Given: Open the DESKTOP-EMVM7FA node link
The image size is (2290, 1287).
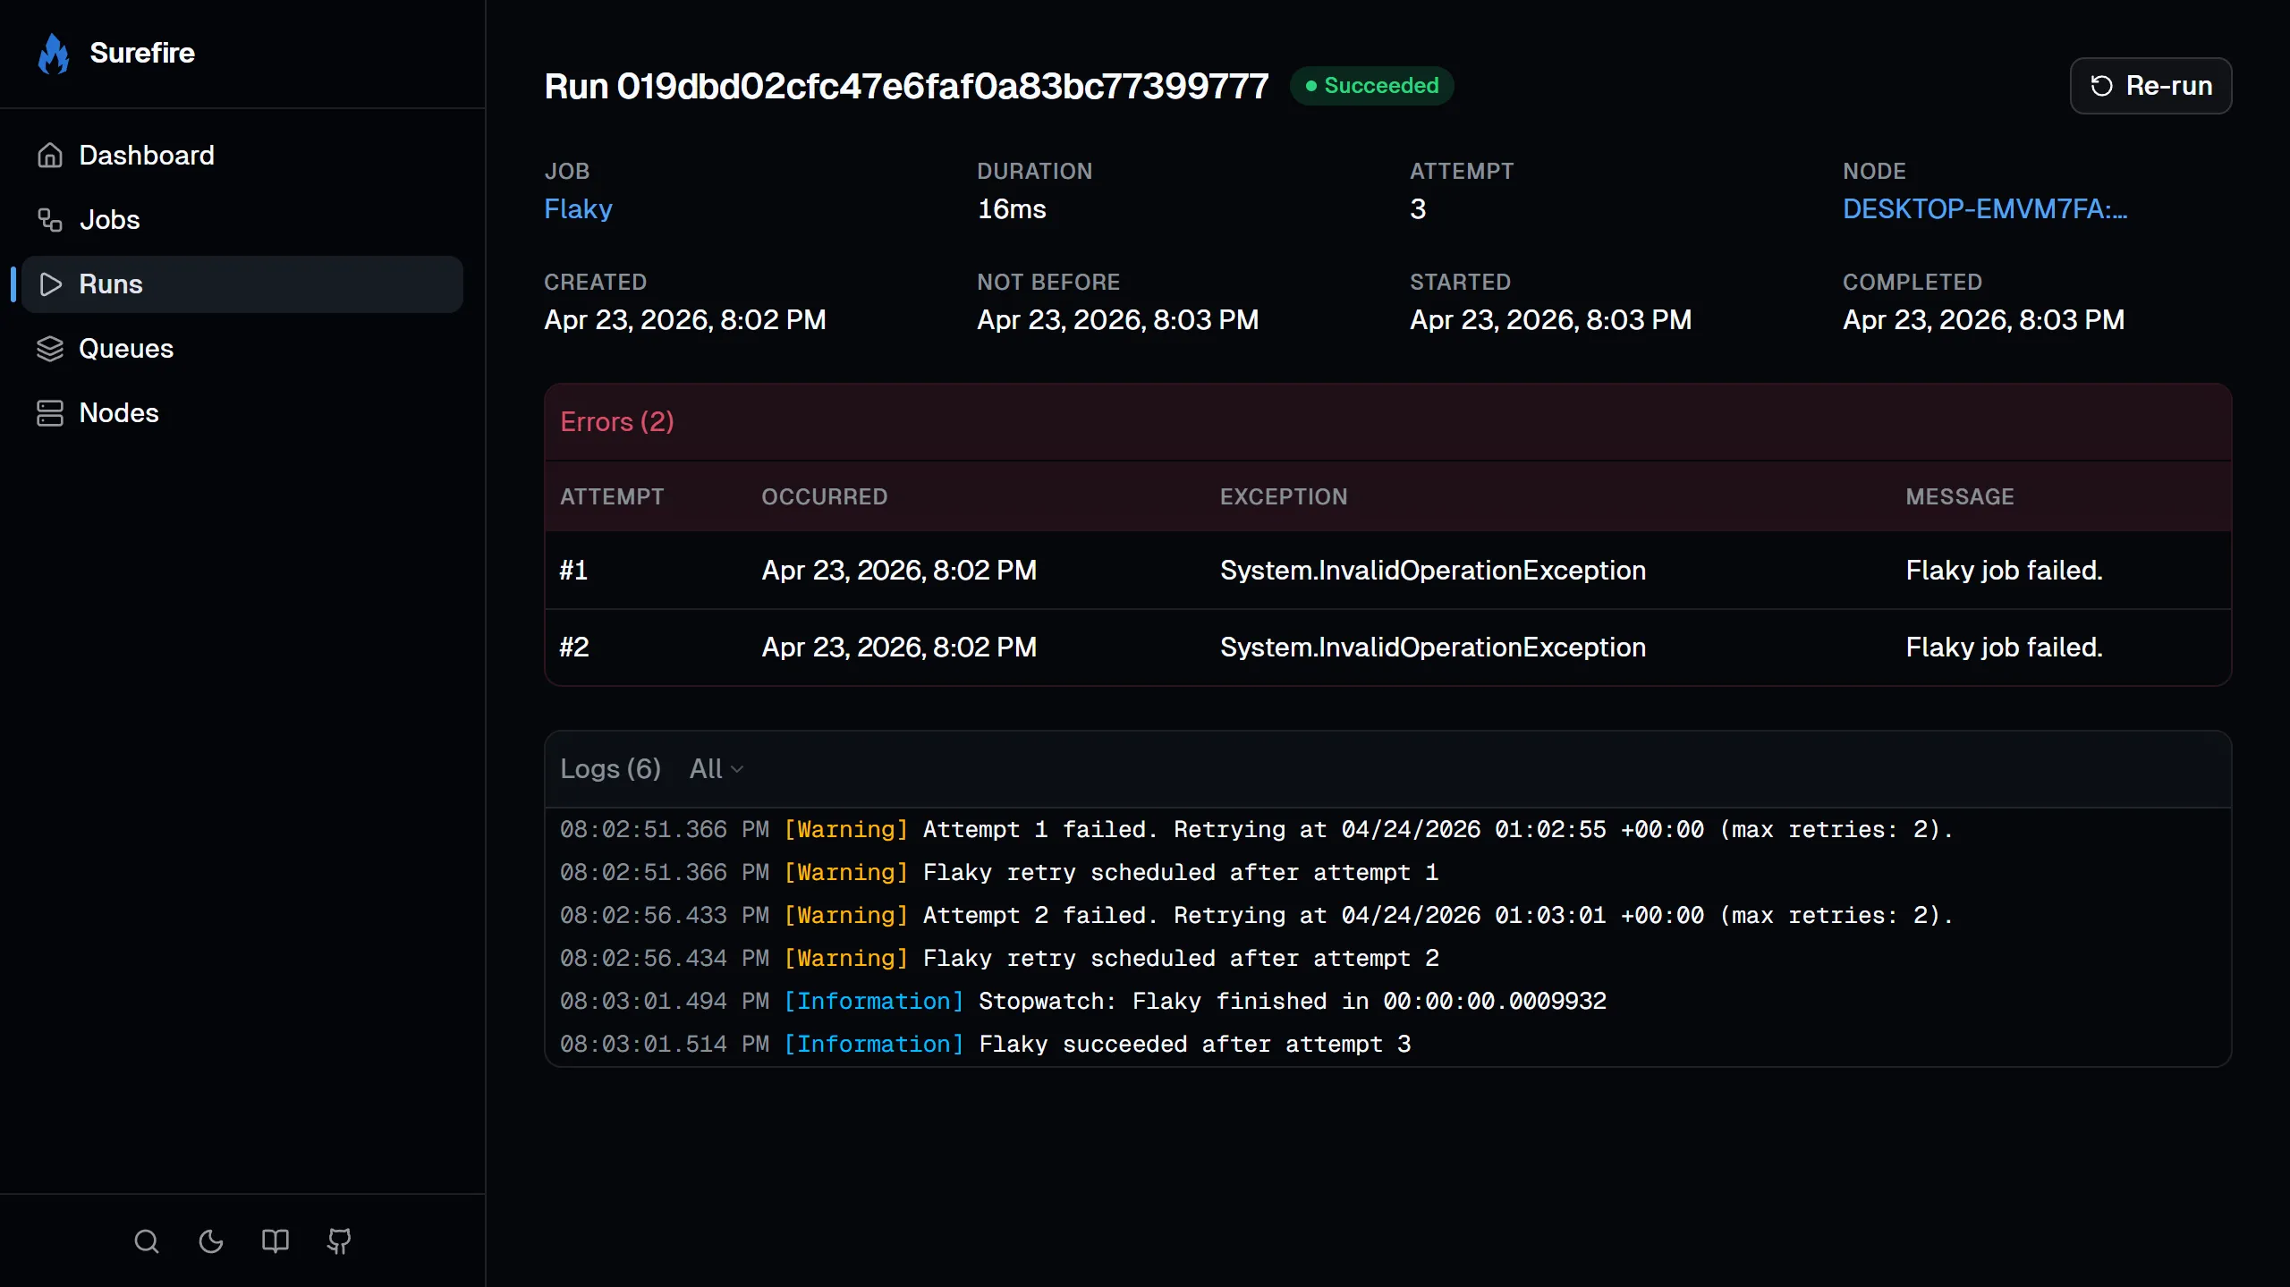Looking at the screenshot, I should (x=1985, y=209).
